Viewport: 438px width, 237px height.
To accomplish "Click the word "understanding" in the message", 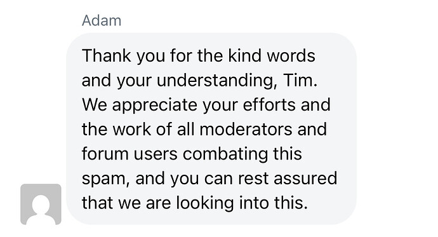I will [215, 81].
